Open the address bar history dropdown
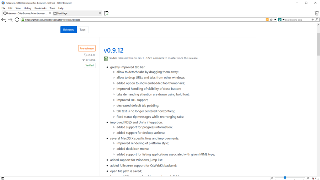 tap(275, 20)
